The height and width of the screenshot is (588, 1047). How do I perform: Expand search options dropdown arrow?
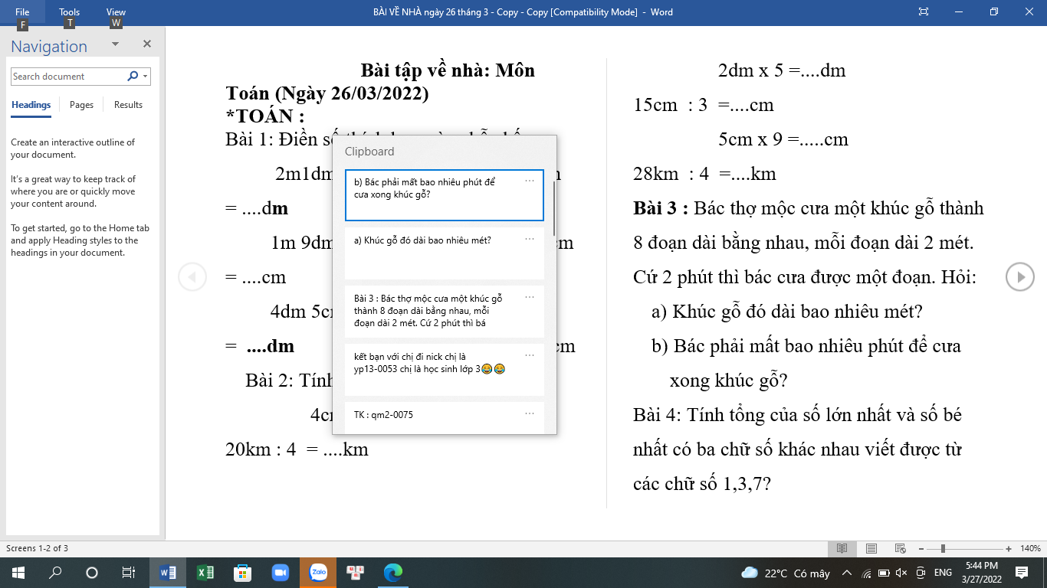146,77
